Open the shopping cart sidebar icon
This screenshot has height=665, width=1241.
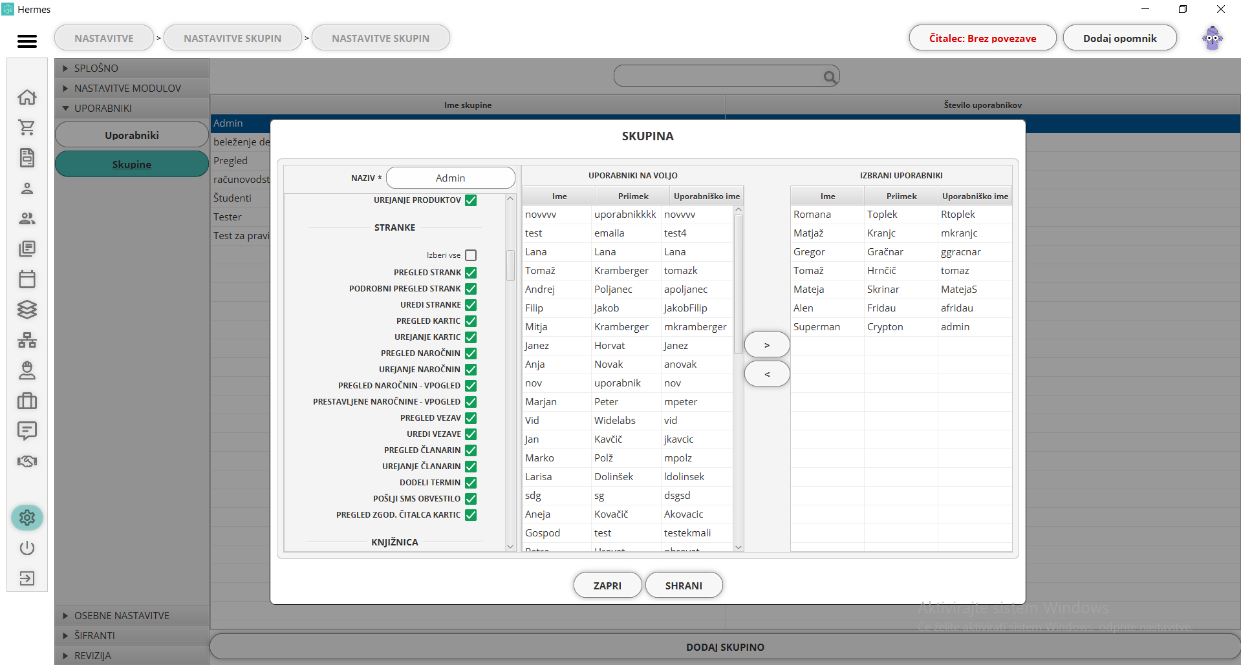[x=27, y=127]
